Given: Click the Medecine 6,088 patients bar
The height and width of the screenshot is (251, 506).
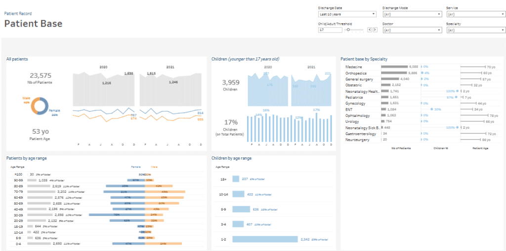Looking at the screenshot, I should coord(394,67).
